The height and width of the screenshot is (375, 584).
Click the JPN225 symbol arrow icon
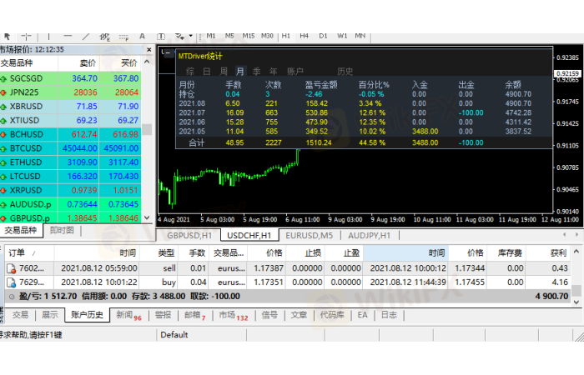[x=3, y=92]
